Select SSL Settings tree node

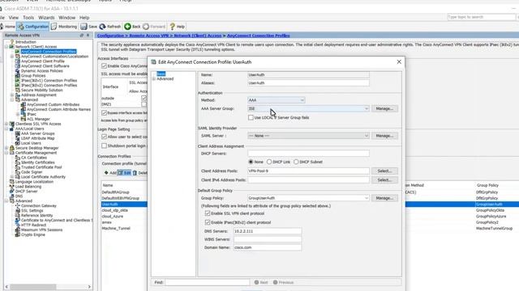32,210
